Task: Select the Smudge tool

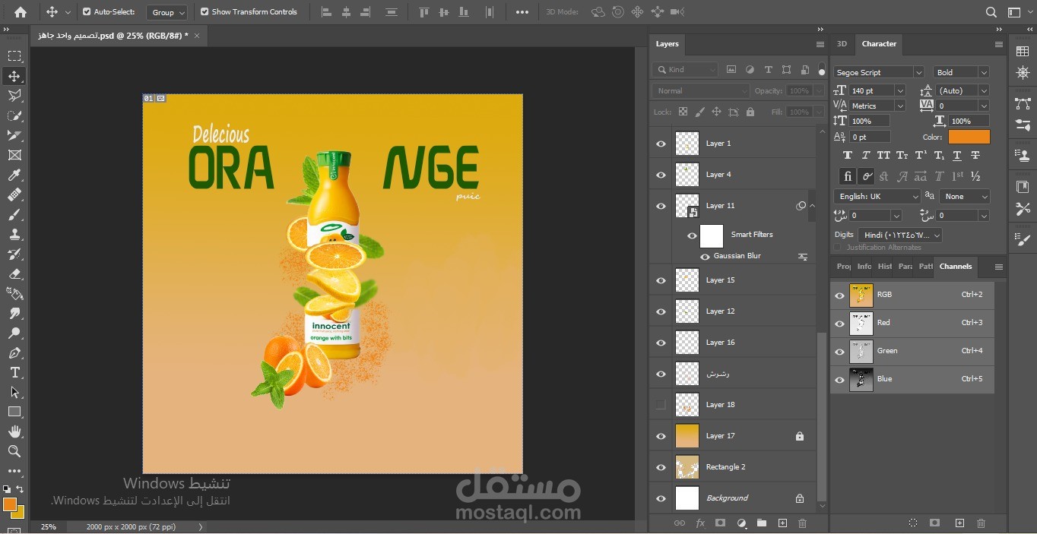Action: [14, 313]
